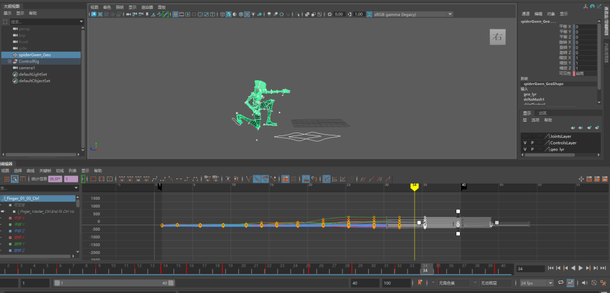The image size is (610, 293).
Task: Click 平移 X value field
Action: click(x=586, y=27)
